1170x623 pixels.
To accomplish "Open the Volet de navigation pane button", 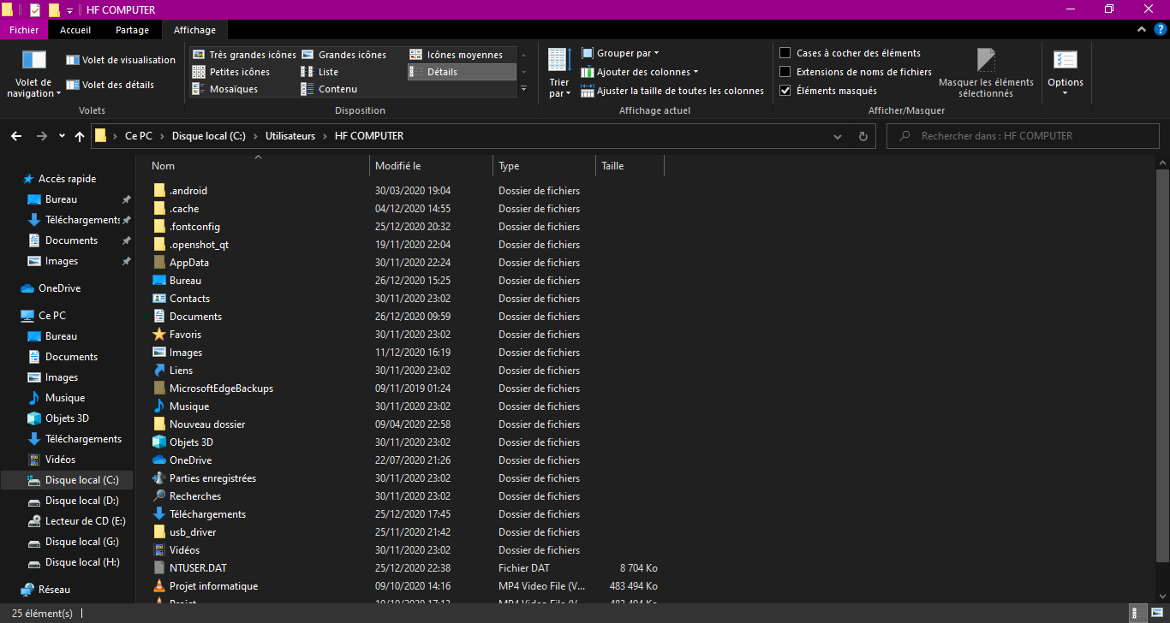I will pos(34,74).
